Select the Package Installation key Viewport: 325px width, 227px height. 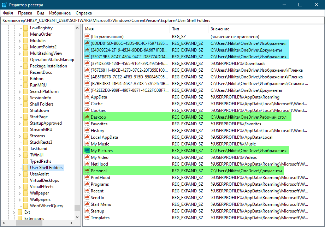coord(48,66)
